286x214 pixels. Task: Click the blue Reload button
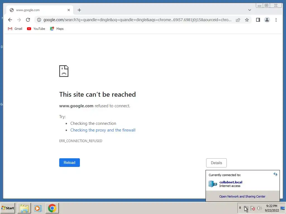[70, 162]
